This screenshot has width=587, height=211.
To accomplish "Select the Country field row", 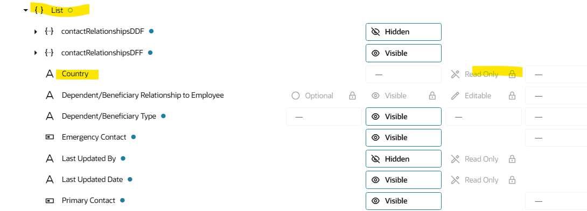I will (x=75, y=74).
